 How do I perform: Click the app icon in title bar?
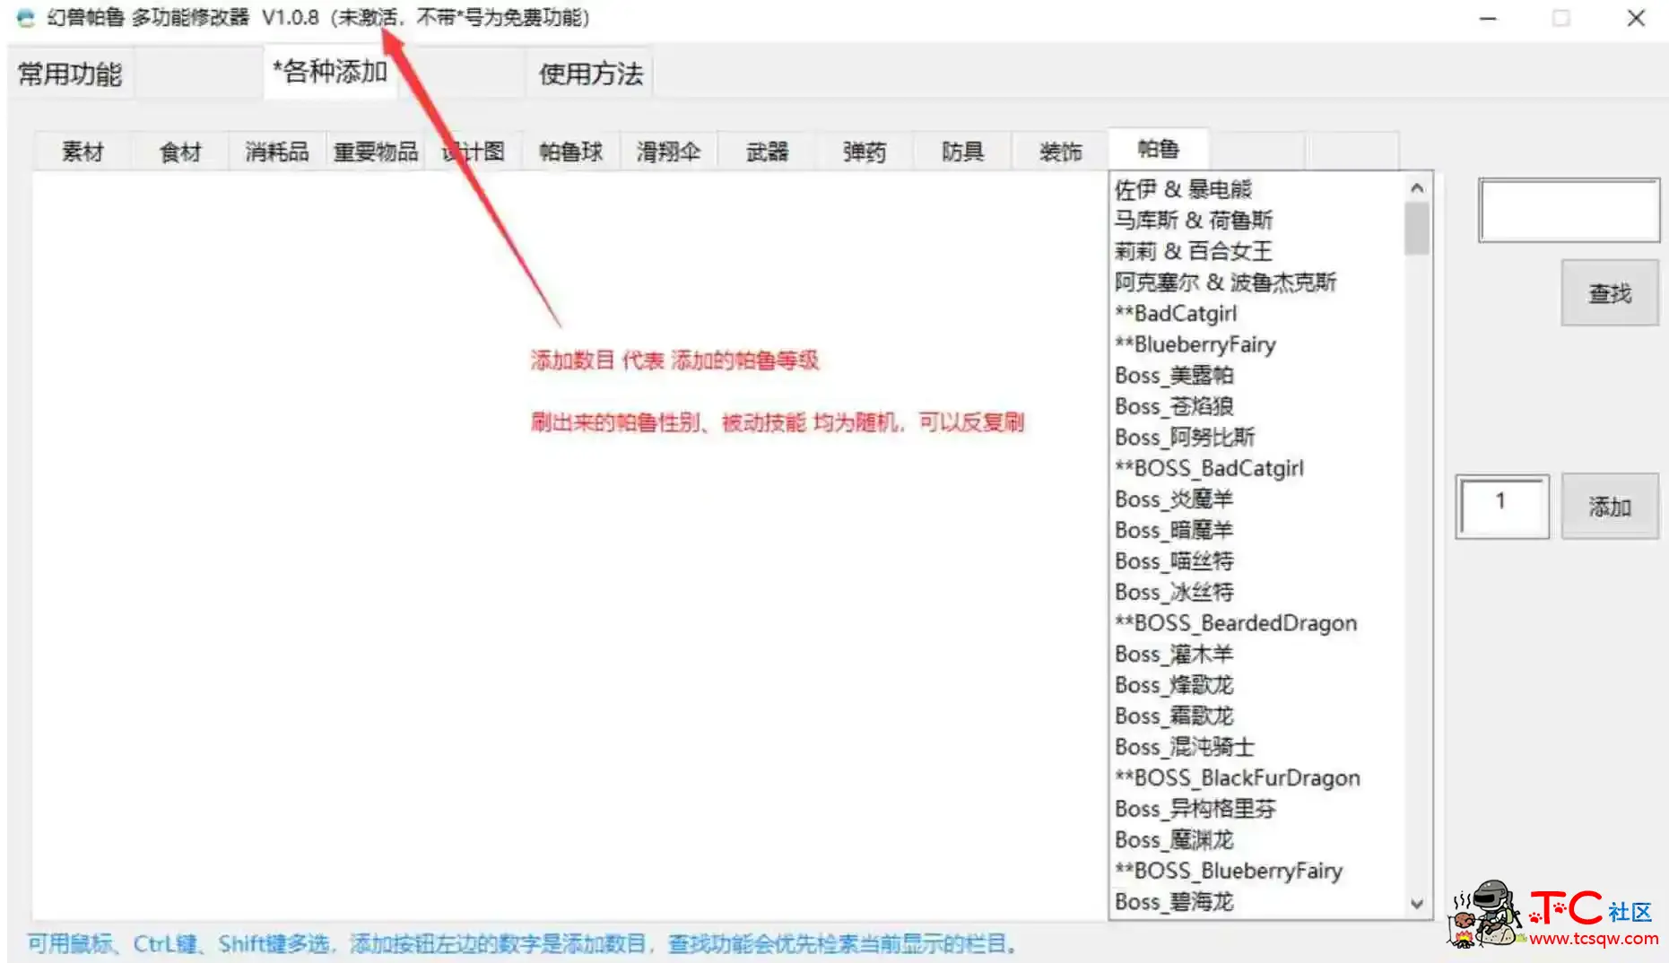(25, 17)
